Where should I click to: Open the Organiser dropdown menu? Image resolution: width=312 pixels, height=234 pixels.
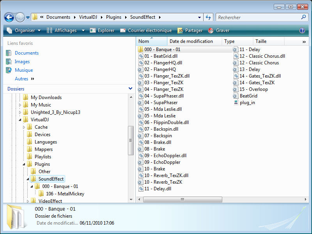(x=23, y=30)
